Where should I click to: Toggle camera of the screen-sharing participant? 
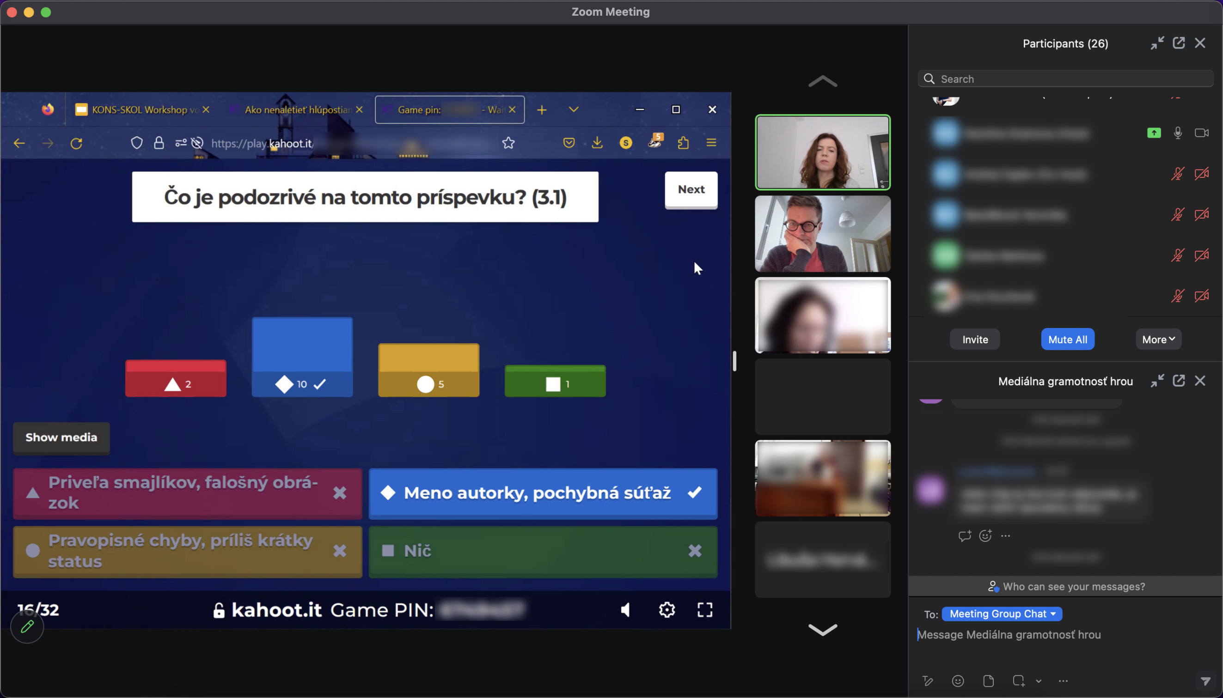(x=1201, y=133)
